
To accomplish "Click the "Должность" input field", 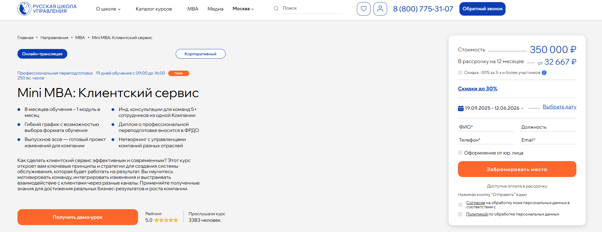I will 548,127.
